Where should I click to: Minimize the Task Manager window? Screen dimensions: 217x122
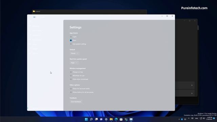[x=162, y=16]
